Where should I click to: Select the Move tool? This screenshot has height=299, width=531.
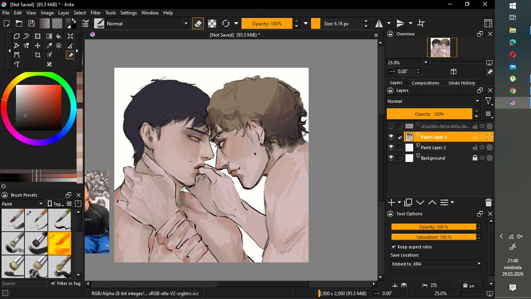38,46
